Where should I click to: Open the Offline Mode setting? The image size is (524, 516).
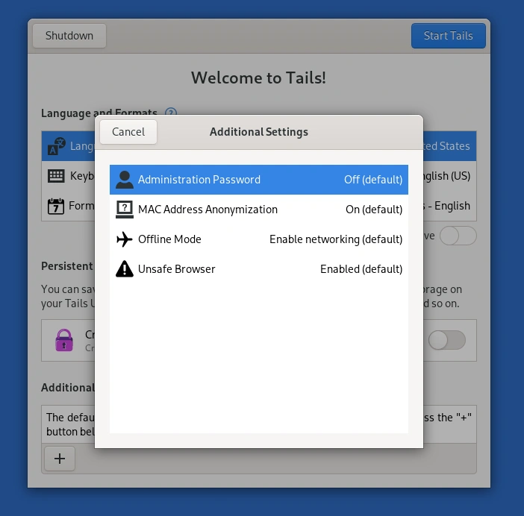[259, 239]
